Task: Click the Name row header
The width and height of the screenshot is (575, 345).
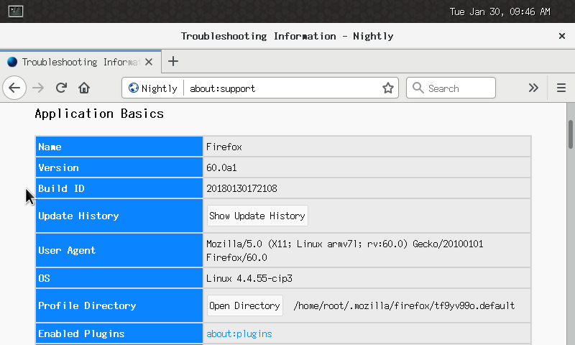Action: 119,147
